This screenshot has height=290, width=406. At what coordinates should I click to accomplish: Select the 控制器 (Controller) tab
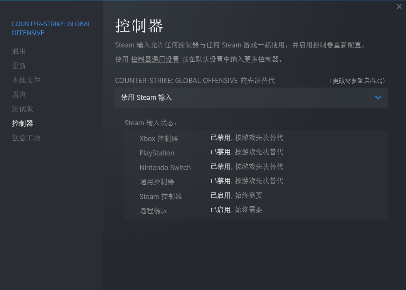(22, 123)
